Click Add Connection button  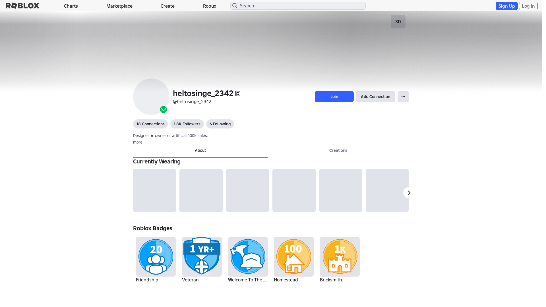[375, 97]
